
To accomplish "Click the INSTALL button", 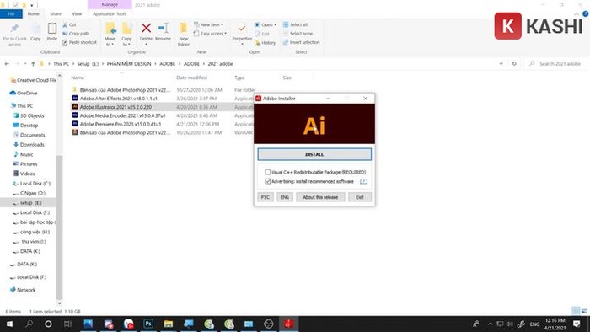I will pyautogui.click(x=314, y=154).
